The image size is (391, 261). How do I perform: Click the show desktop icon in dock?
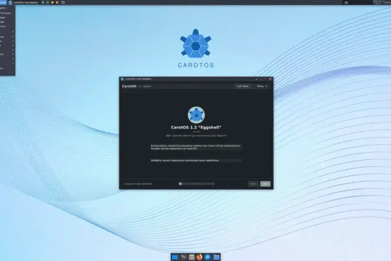coord(175,256)
